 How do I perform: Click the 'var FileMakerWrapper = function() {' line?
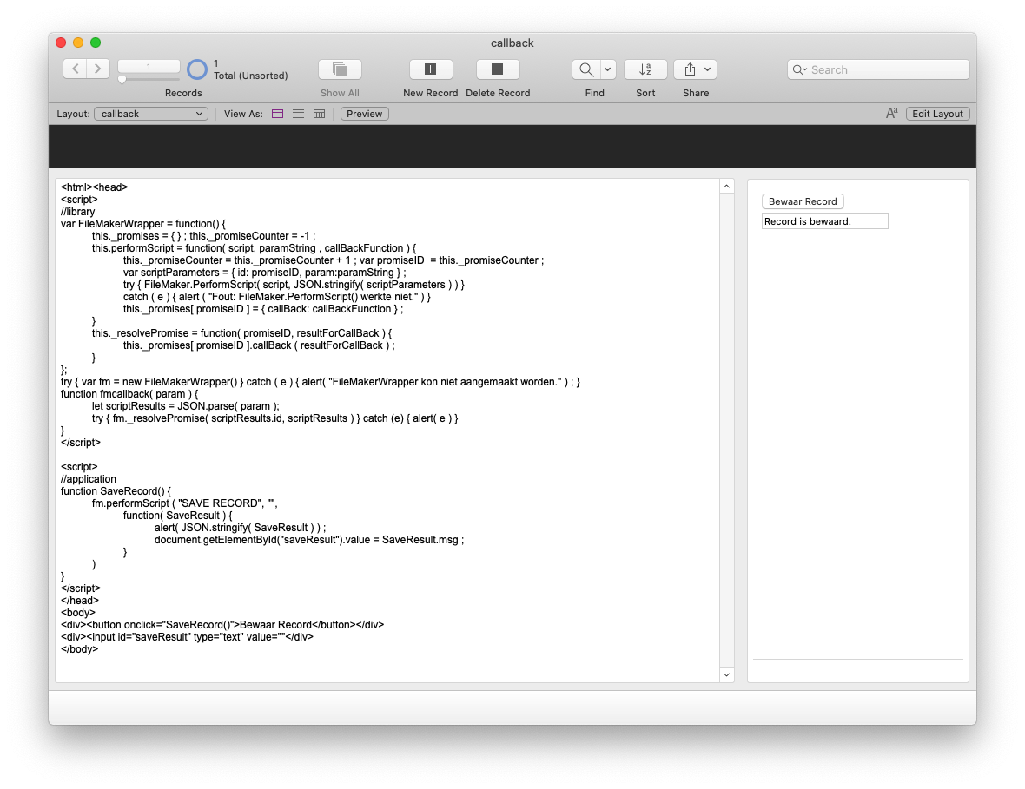[143, 223]
